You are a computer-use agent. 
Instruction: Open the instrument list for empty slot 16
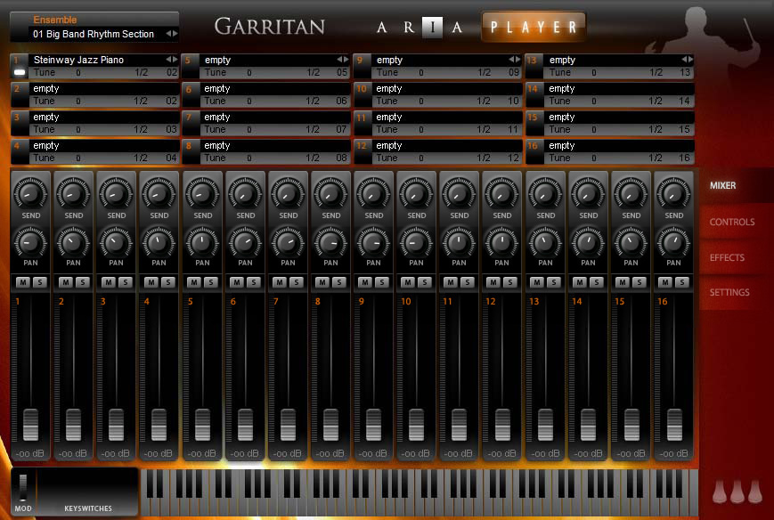point(620,146)
